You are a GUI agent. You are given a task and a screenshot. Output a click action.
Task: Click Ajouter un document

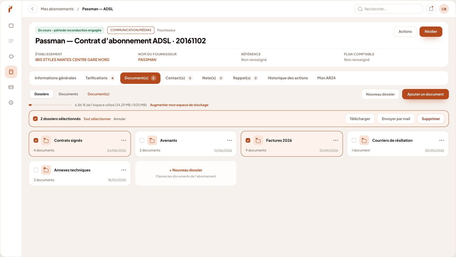pos(425,94)
